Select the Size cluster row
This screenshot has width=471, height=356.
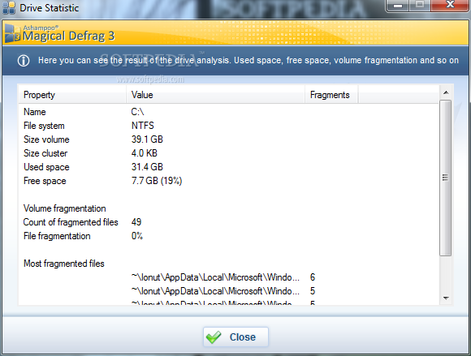(228, 153)
